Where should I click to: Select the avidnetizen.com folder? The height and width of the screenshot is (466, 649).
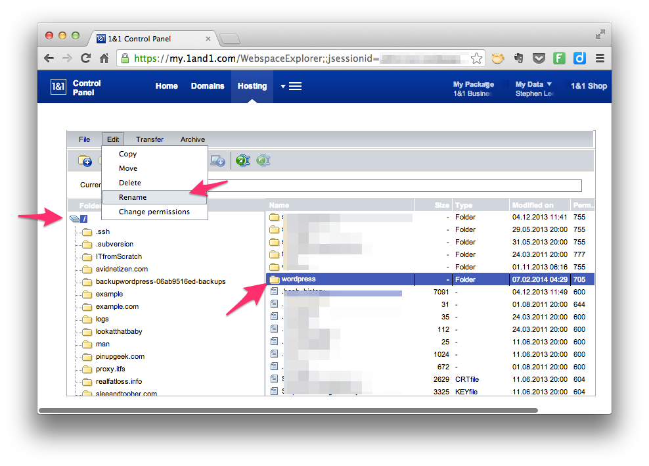122,269
